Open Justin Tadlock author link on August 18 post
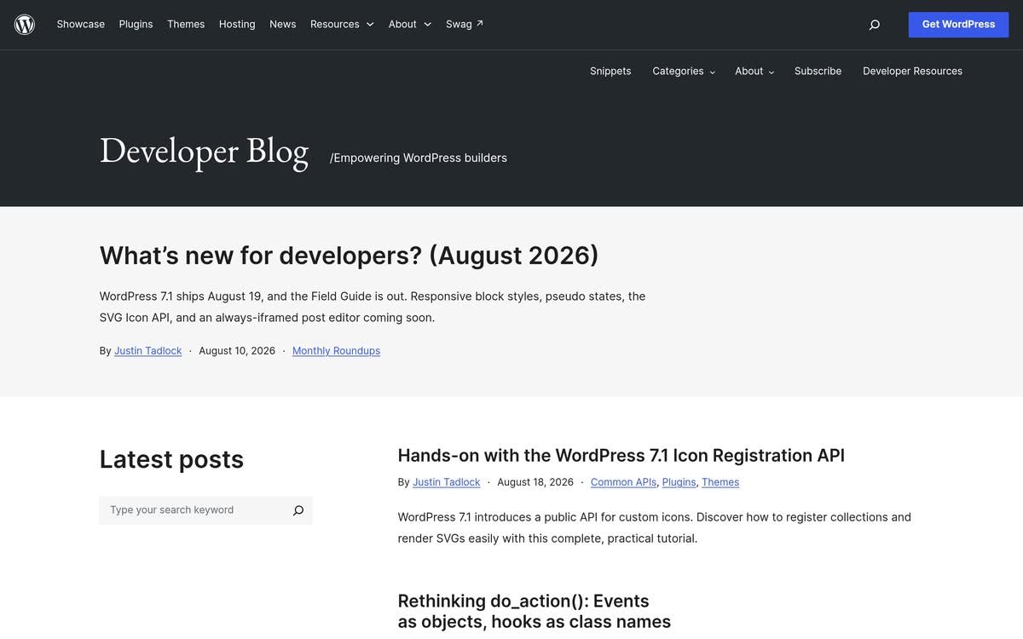This screenshot has height=639, width=1023. click(447, 482)
